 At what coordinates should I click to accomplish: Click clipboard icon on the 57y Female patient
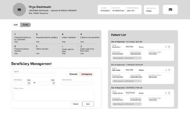[169, 93]
